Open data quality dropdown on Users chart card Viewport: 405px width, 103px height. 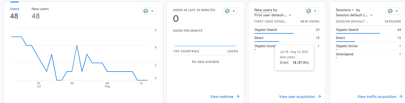[x=152, y=11]
